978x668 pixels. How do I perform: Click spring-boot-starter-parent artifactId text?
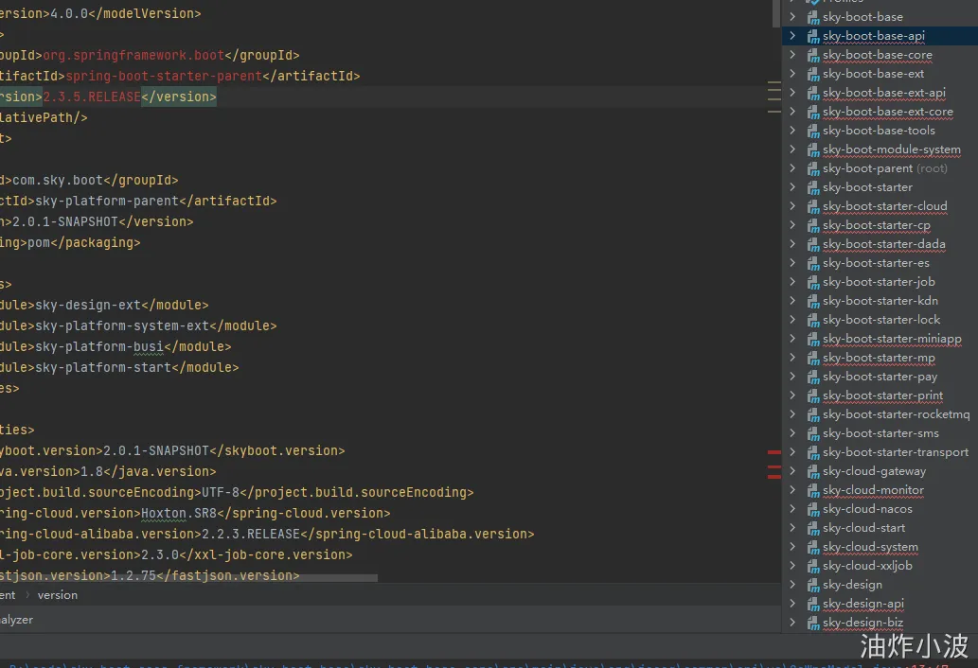(x=164, y=76)
